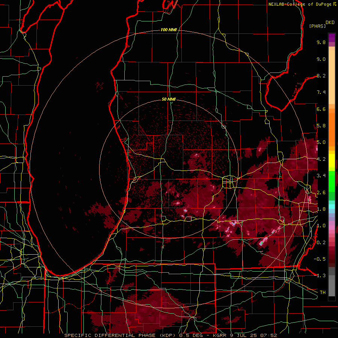Viewport: 338px width, 338px height.
Task: Select the cyan band on the color scale
Action: [332, 207]
